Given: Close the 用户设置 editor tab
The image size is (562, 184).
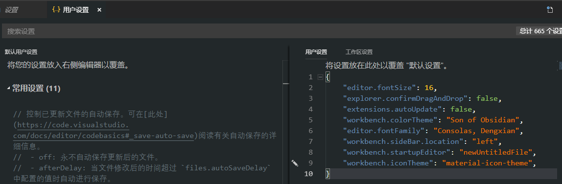Looking at the screenshot, I should 99,10.
